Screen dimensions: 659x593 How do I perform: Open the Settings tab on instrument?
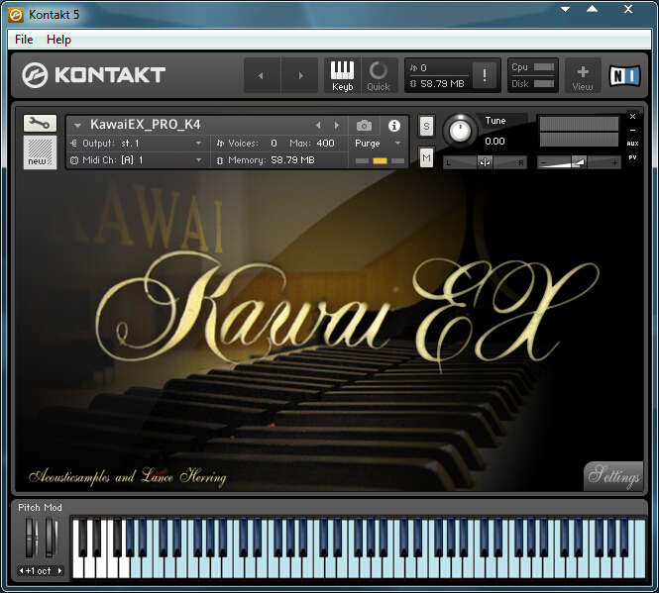613,476
